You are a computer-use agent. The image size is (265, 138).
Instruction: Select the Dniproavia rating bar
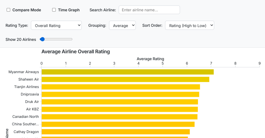coord(120,94)
